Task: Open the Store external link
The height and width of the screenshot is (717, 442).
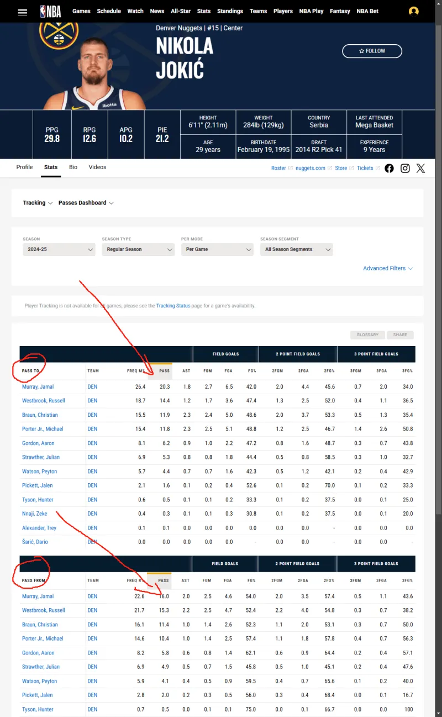Action: [x=344, y=168]
